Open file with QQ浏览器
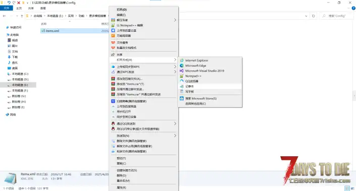Image resolution: width=356 pixels, height=191 pixels. [x=210, y=81]
